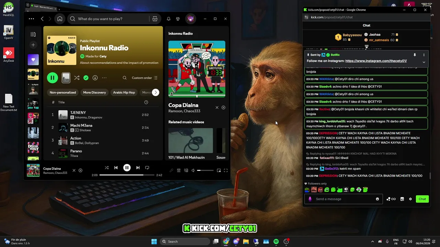Enter Spotify full screen mode
Viewport: 440px width, 247px height.
coord(226,170)
